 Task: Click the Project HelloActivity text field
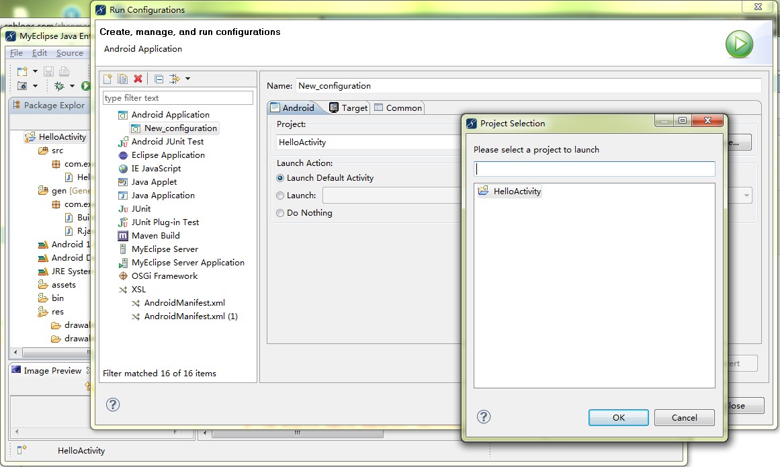click(x=369, y=142)
